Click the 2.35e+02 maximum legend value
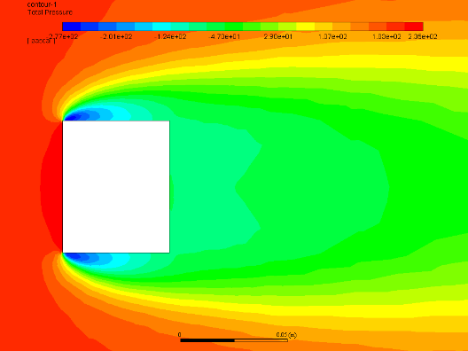Image resolution: width=468 pixels, height=351 pixels. tap(423, 36)
